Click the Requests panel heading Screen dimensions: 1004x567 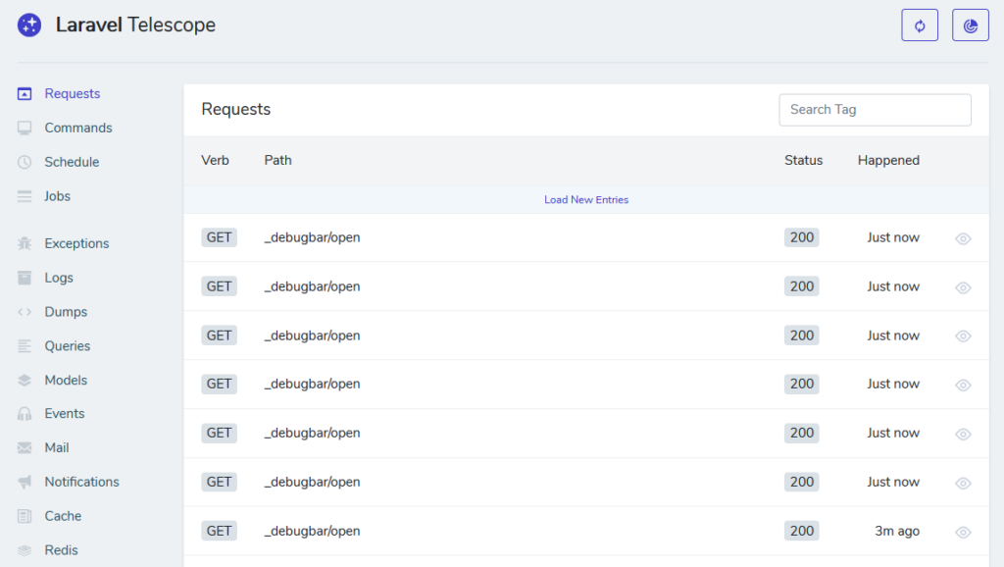click(235, 110)
